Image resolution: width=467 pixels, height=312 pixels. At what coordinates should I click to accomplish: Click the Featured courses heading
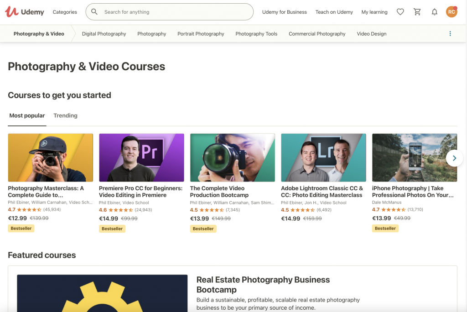42,255
